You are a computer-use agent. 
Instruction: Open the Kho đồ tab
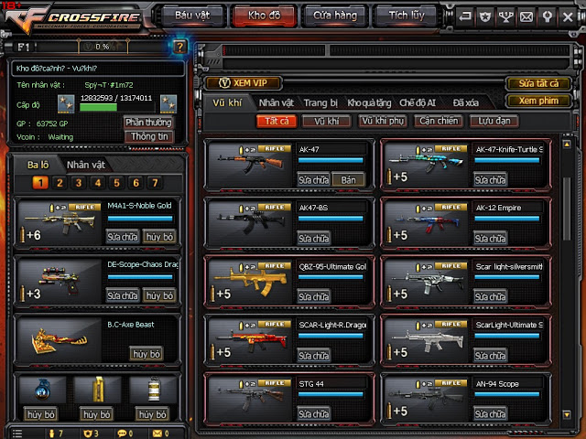(265, 16)
